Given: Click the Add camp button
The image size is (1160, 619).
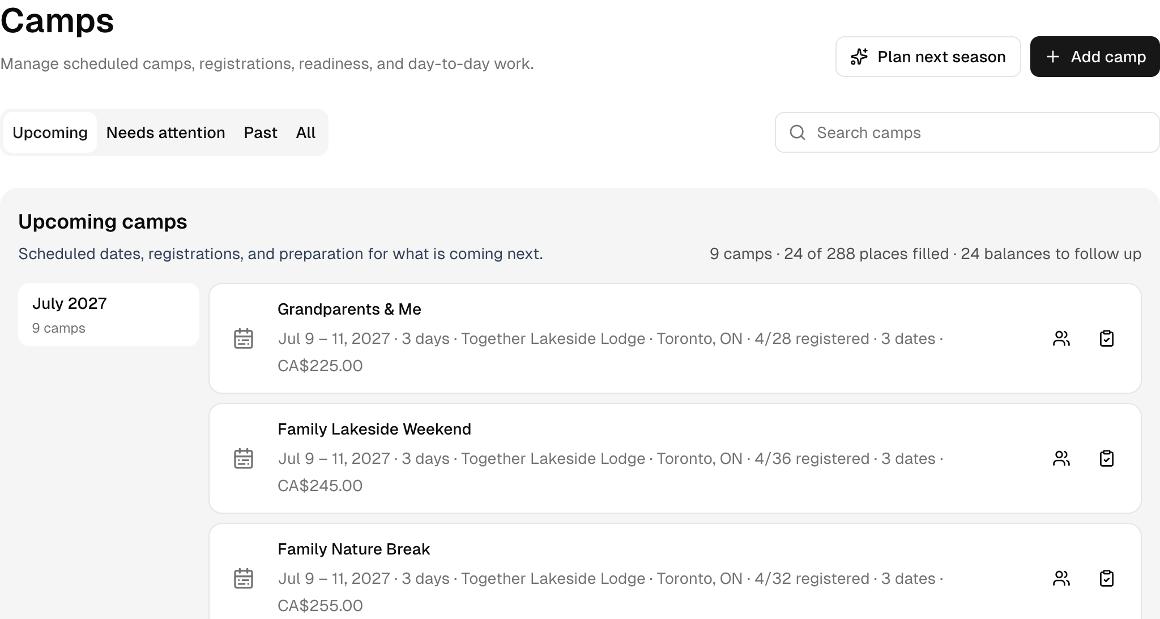Looking at the screenshot, I should (1095, 57).
